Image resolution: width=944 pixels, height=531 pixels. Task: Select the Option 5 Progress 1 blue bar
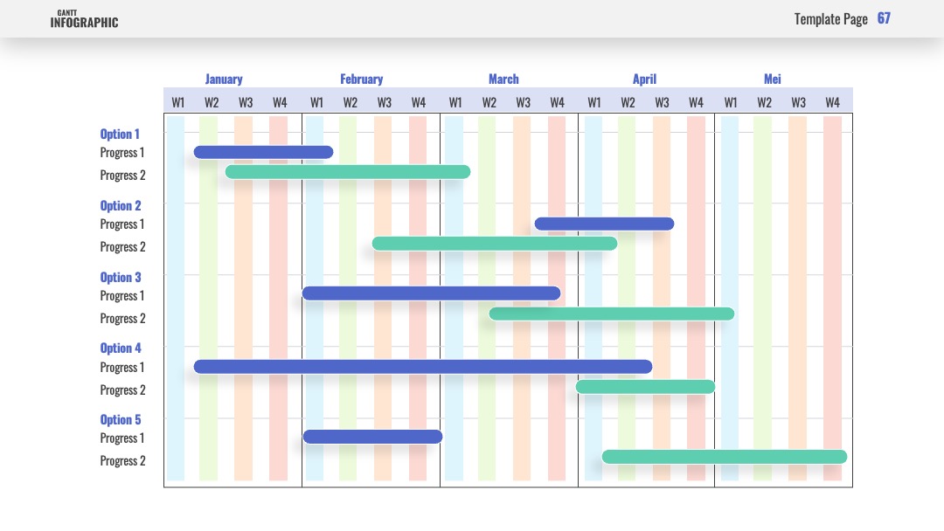pyautogui.click(x=372, y=437)
